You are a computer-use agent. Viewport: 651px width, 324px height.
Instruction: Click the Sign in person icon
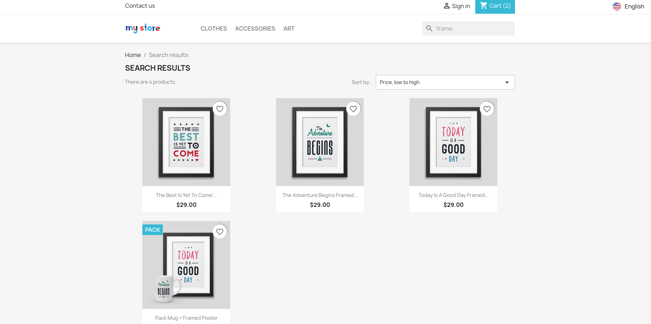(x=446, y=6)
